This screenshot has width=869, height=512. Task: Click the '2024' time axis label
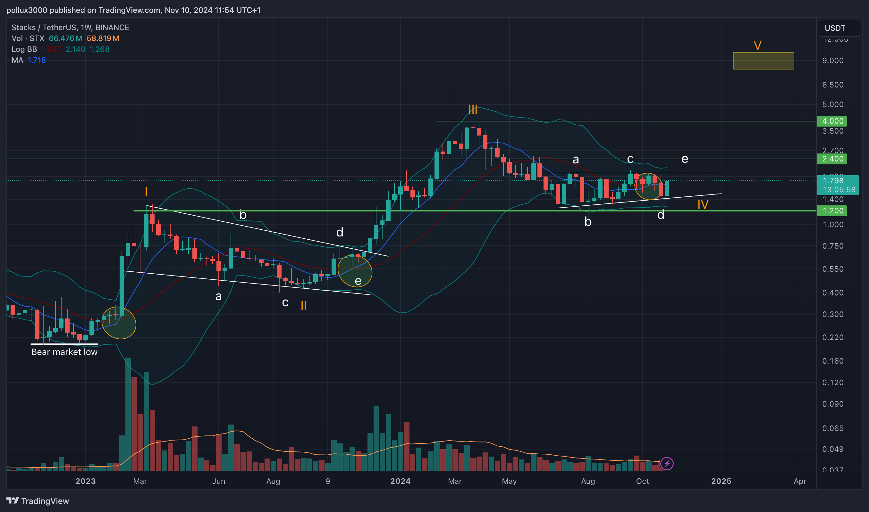point(401,481)
